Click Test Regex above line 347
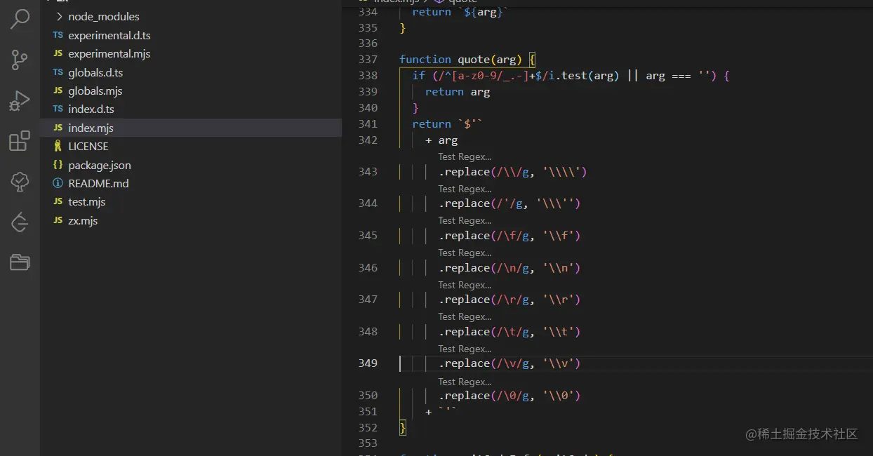Image resolution: width=873 pixels, height=456 pixels. tap(465, 285)
